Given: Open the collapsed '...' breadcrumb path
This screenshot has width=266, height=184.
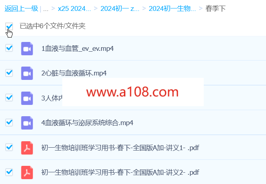Looking at the screenshot, I should [x=46, y=9].
